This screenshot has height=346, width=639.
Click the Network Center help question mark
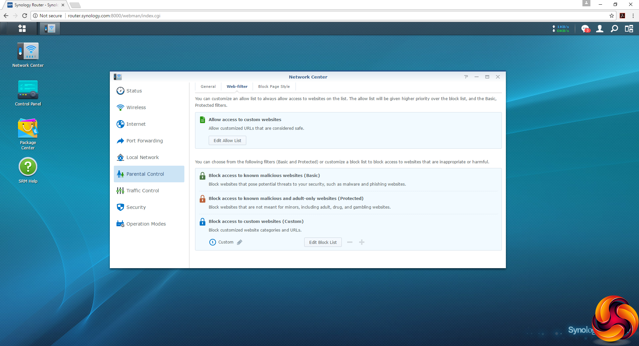(x=466, y=77)
